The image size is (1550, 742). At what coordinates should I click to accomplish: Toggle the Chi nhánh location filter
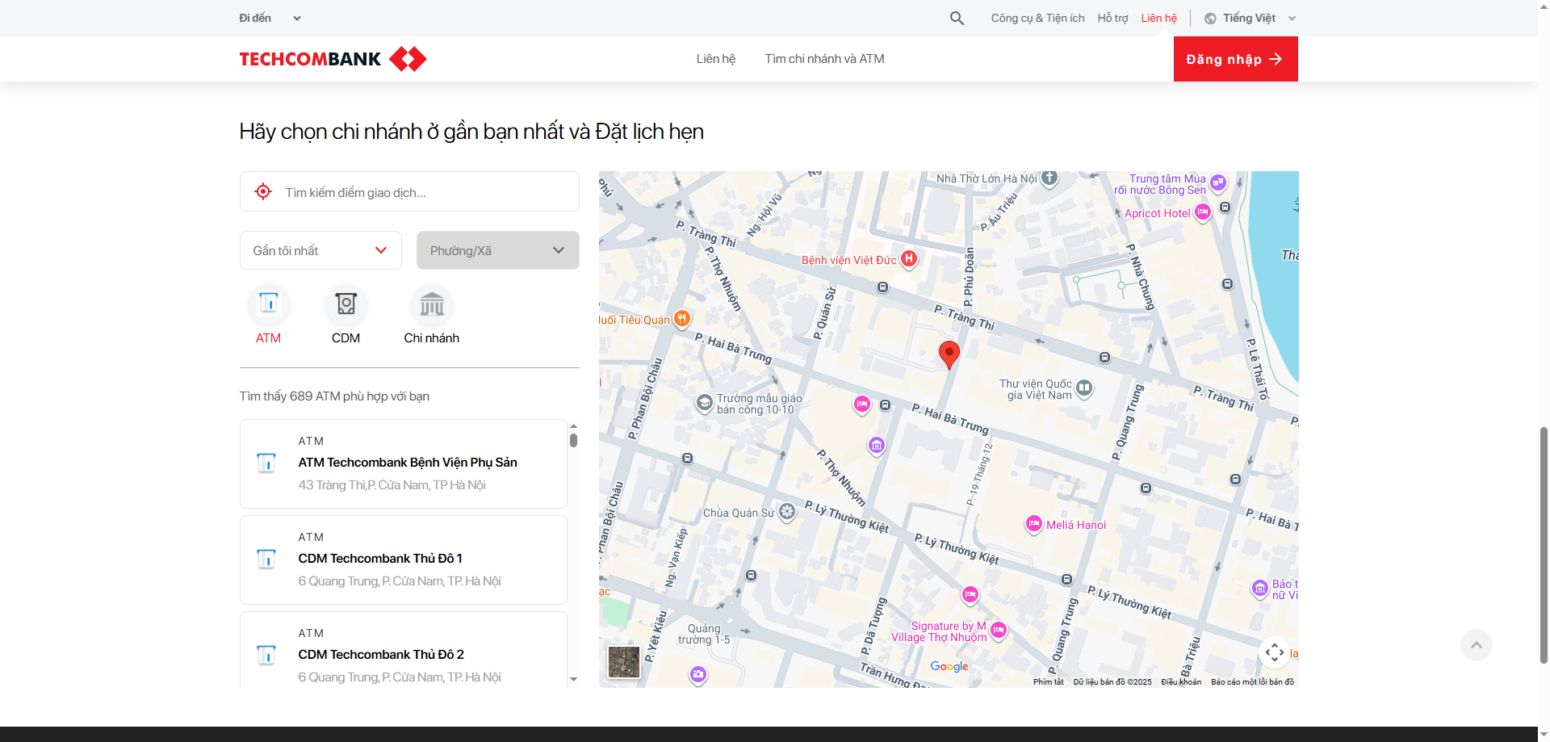(x=431, y=315)
